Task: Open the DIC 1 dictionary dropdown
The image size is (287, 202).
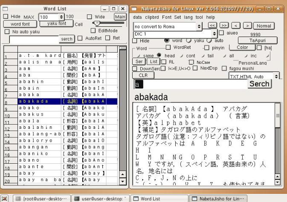Action: coord(175,34)
